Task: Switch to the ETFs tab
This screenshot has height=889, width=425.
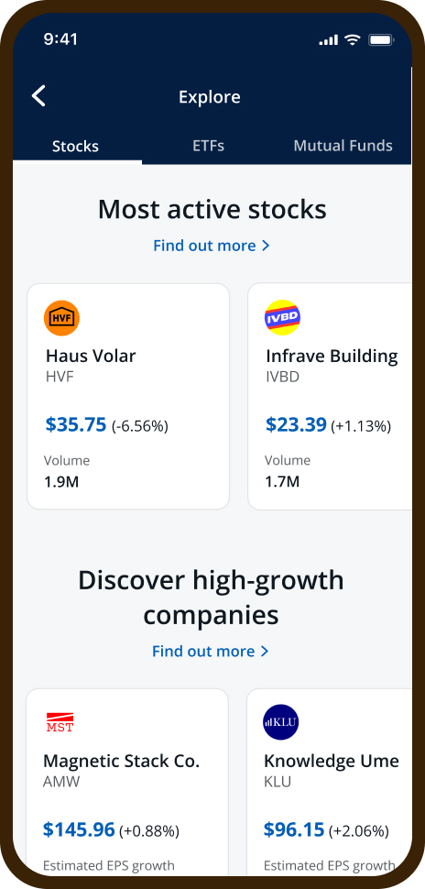Action: coord(209,146)
